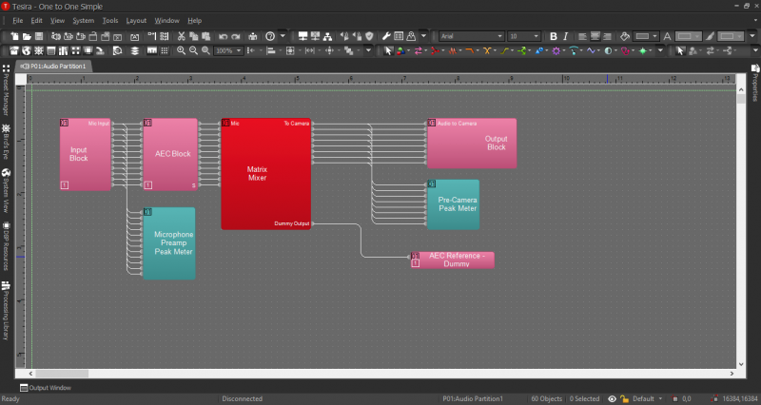Open the Tools menu
Viewport: 761px width, 405px height.
[x=110, y=20]
